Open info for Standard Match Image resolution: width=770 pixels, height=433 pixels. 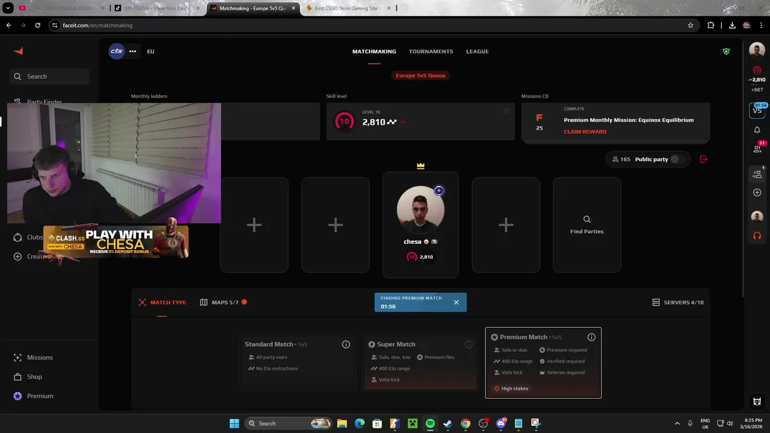pyautogui.click(x=346, y=345)
